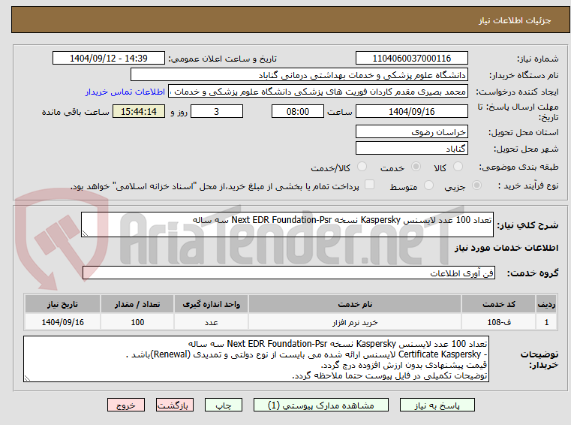Click the خرید نرم افزار service cell

pyautogui.click(x=355, y=322)
